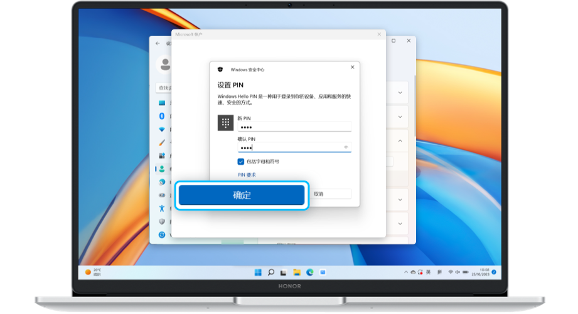Open Accessibility figure icon in Settings
This screenshot has height=314, width=578.
tap(162, 208)
